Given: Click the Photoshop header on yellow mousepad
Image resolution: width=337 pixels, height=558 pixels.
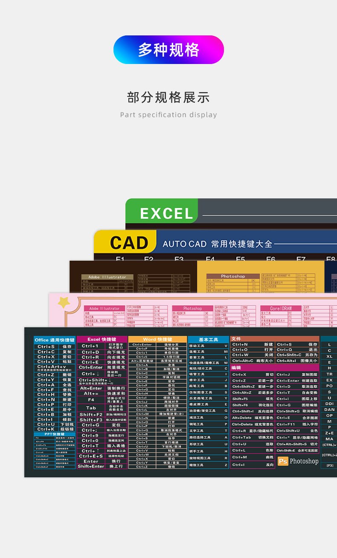Looking at the screenshot, I should tap(233, 276).
